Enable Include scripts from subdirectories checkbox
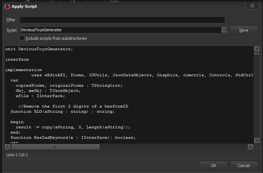263x173 pixels. 22,38
